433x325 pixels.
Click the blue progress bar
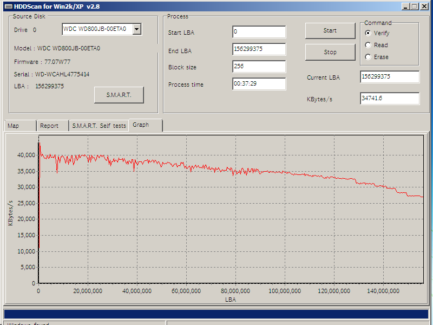pyautogui.click(x=216, y=314)
